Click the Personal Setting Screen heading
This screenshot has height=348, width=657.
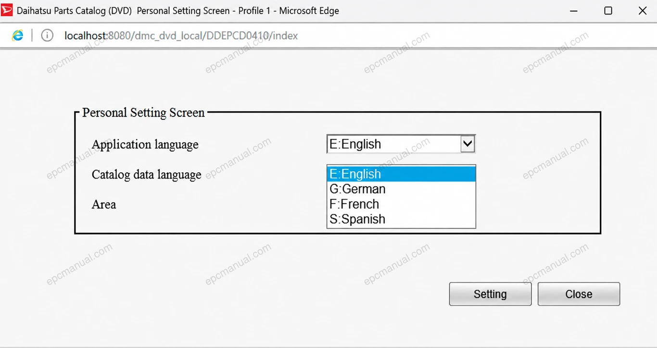[x=143, y=113]
